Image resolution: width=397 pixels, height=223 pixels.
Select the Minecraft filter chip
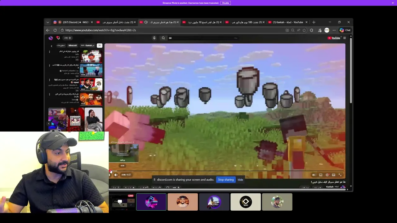tap(73, 46)
